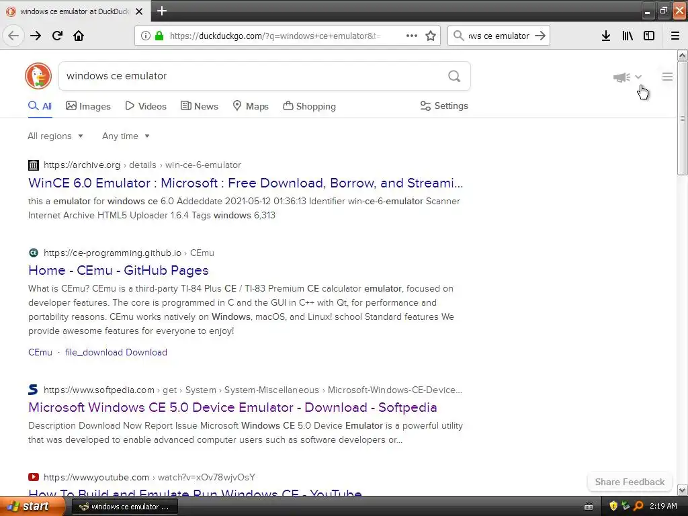Click the https://archive.org result URL

click(81, 165)
